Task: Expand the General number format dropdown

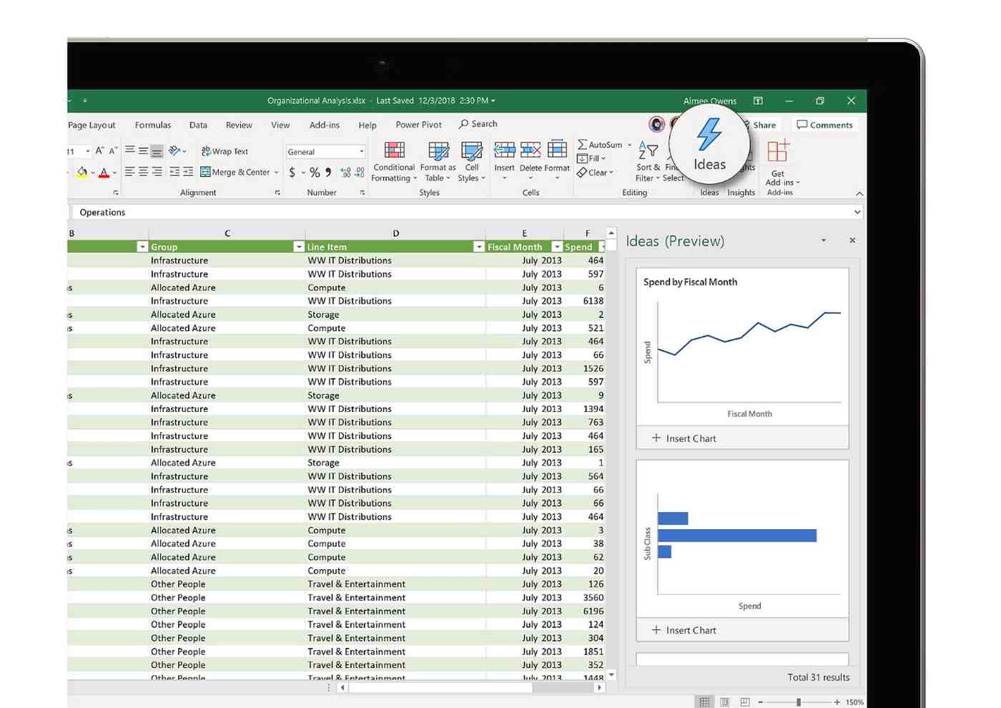Action: (361, 152)
